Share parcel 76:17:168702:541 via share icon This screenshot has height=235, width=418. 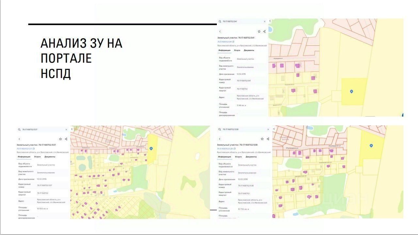(264, 32)
